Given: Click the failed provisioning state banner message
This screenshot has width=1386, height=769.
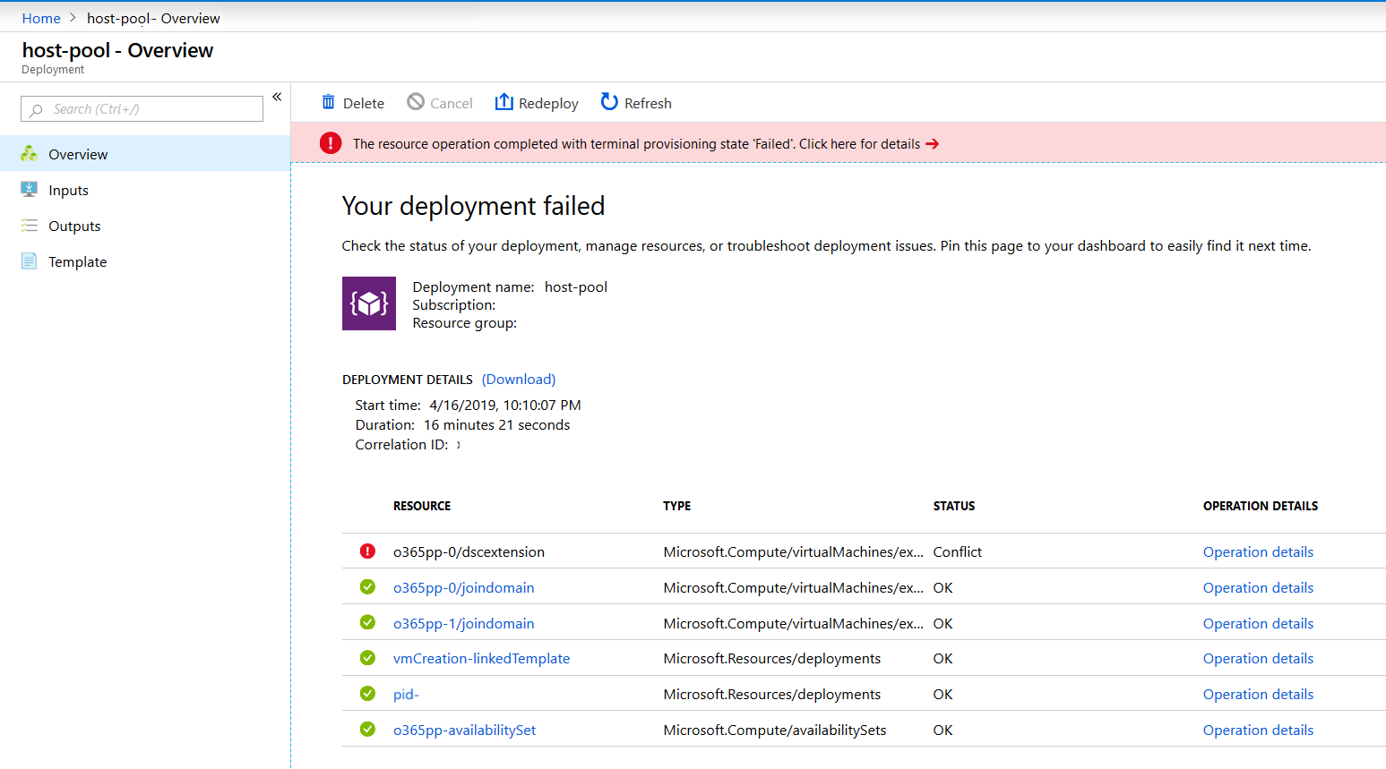Looking at the screenshot, I should [636, 143].
